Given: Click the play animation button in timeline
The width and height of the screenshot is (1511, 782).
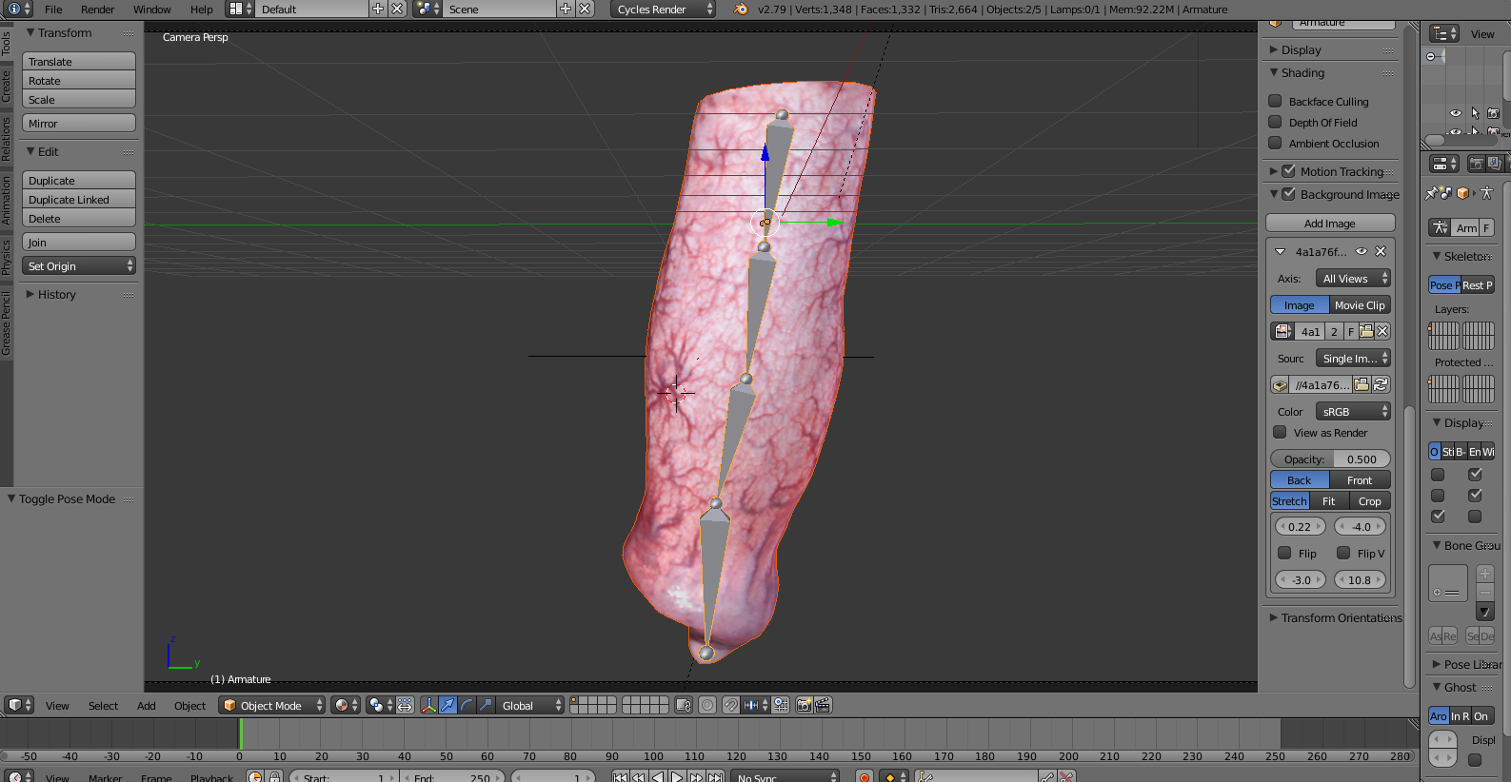Looking at the screenshot, I should 677,777.
